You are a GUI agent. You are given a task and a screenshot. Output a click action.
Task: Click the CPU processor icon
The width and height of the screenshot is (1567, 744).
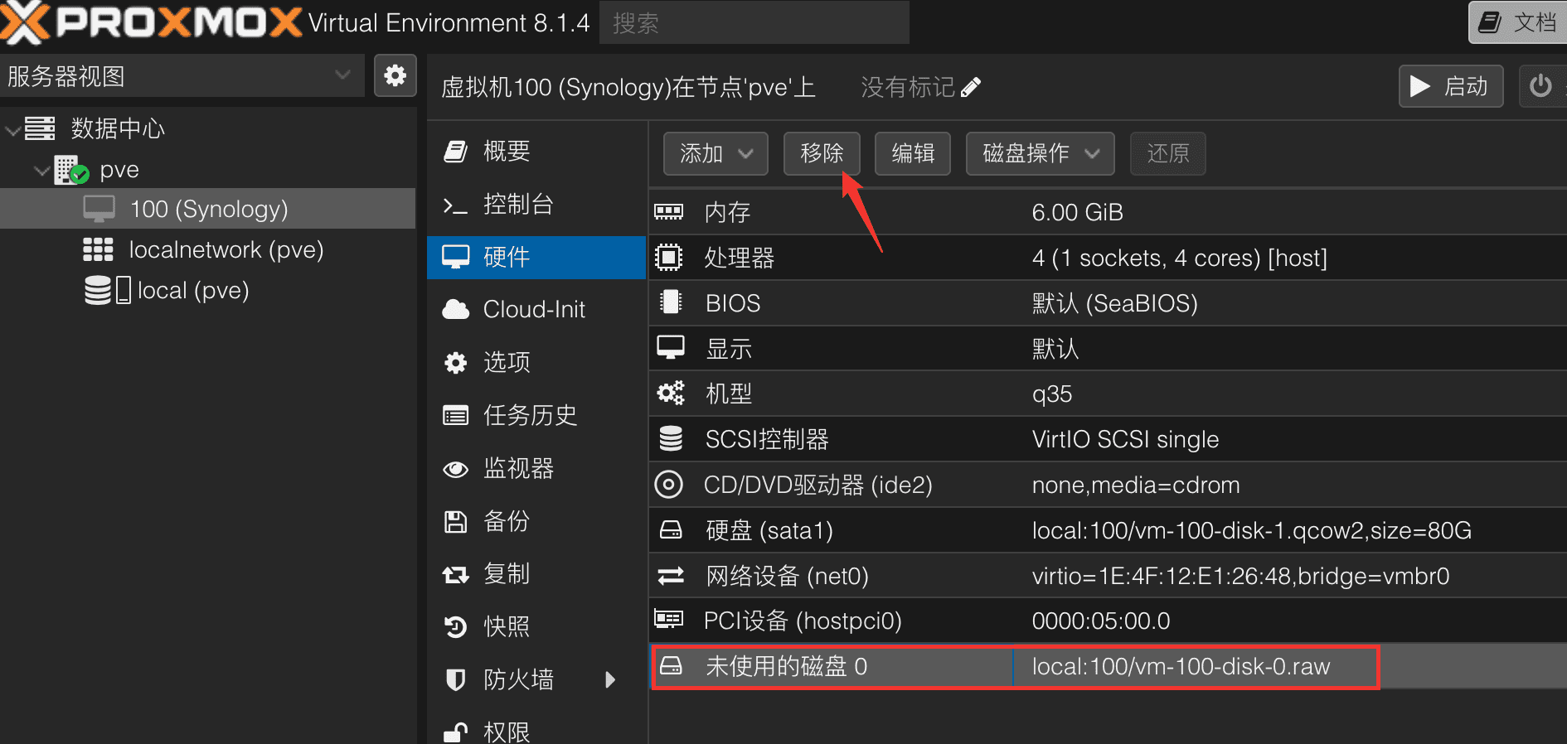pos(669,257)
